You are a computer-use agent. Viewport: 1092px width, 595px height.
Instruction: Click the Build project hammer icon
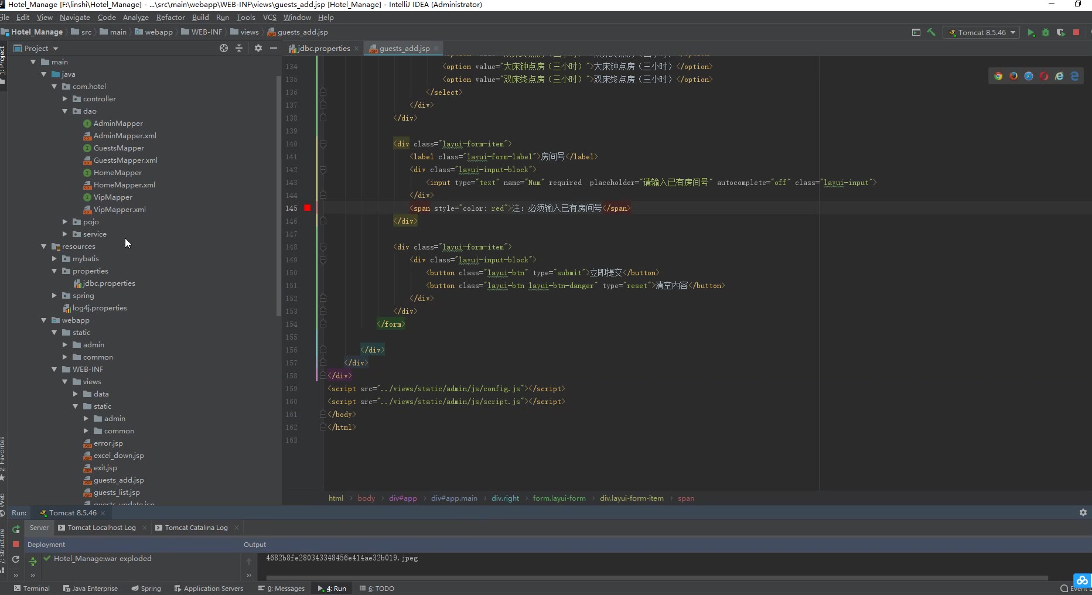pos(931,33)
